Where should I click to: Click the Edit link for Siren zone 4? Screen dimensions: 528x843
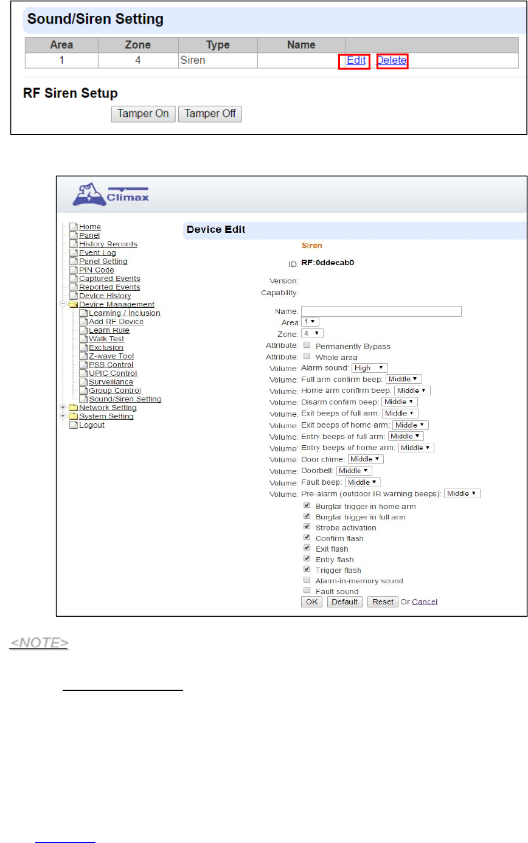pyautogui.click(x=356, y=61)
